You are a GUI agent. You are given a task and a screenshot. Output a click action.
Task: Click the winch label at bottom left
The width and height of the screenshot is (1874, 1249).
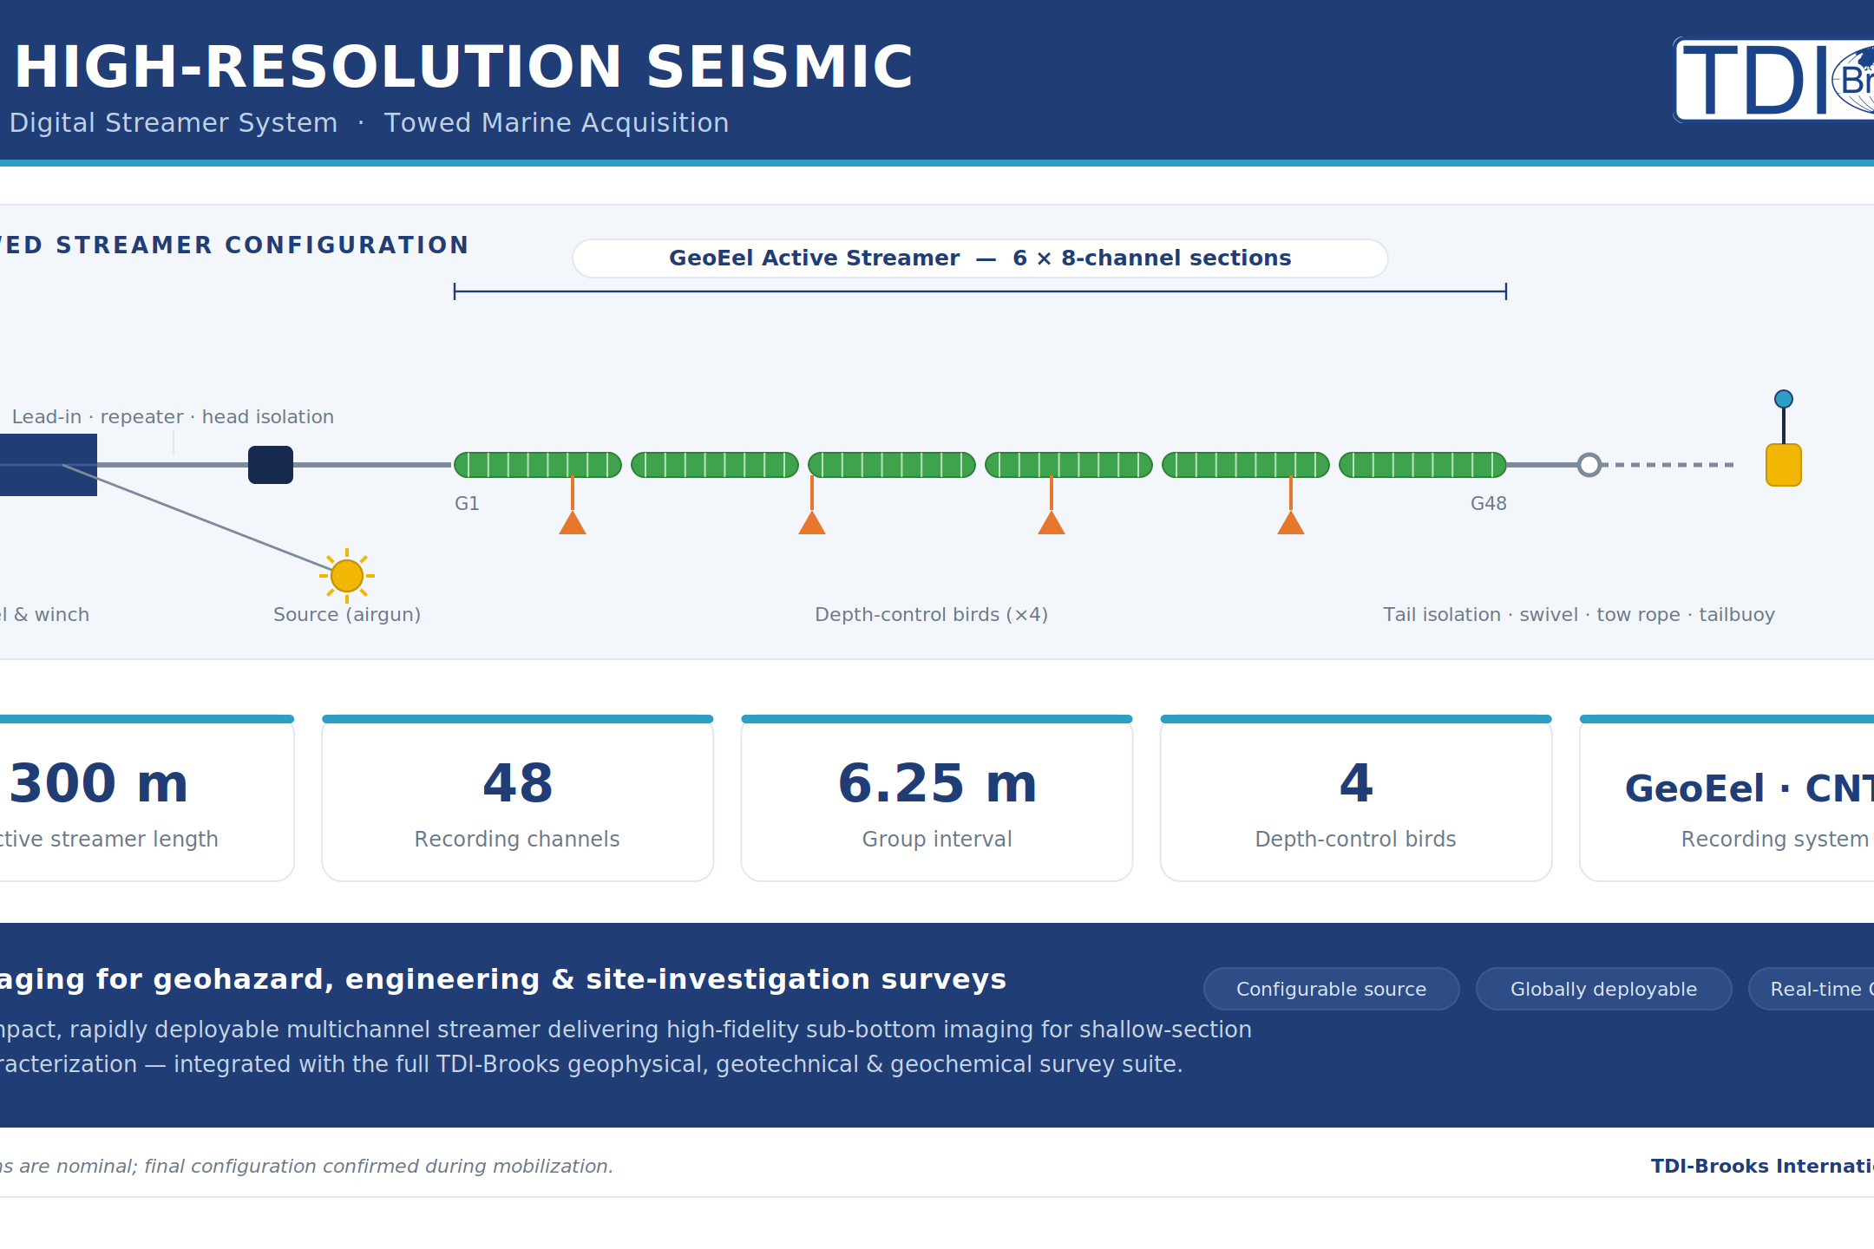(45, 615)
